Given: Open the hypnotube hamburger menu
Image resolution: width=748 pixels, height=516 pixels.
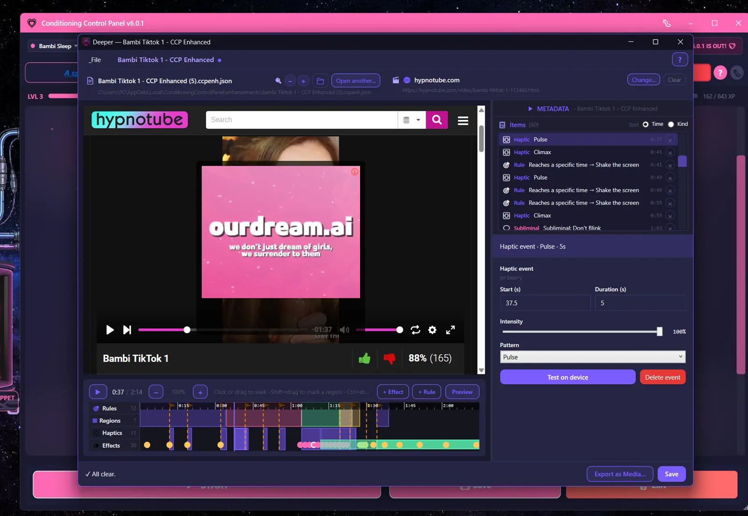Looking at the screenshot, I should pyautogui.click(x=463, y=121).
